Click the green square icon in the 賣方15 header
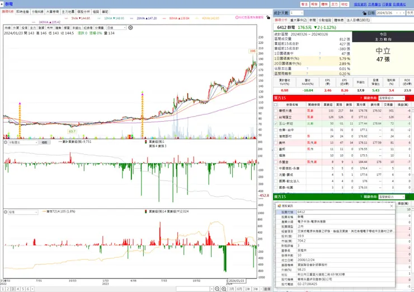This screenshot has height=292, width=414. point(408,197)
